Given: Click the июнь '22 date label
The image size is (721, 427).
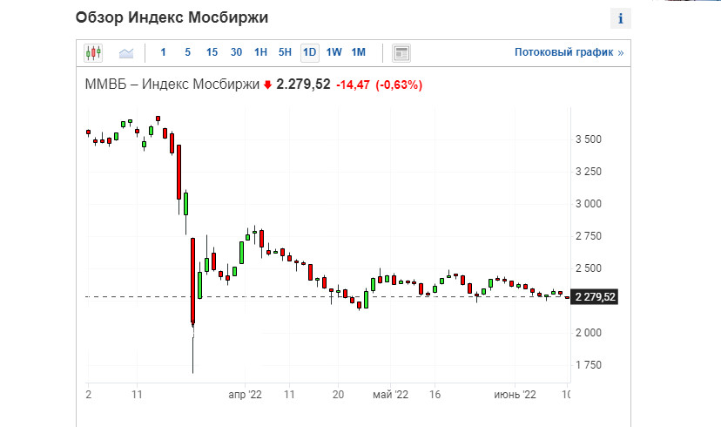Looking at the screenshot, I should 515,395.
